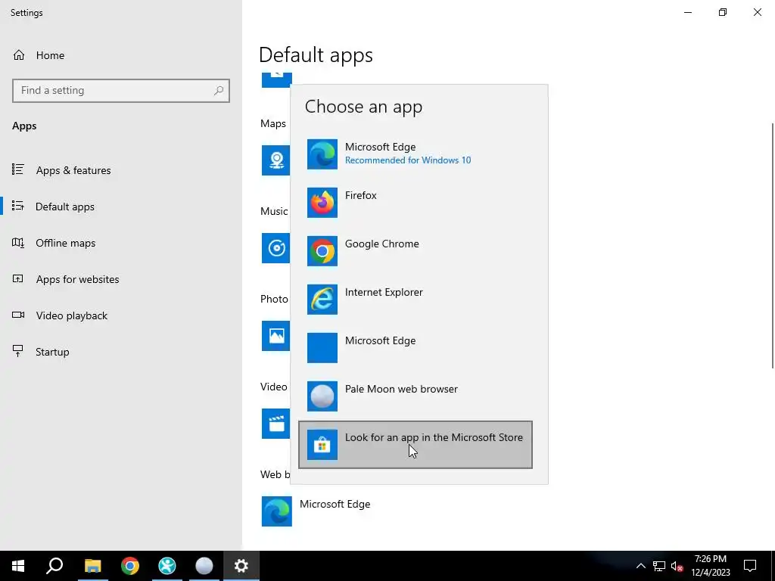
Task: Open the network status tray icon
Action: pyautogui.click(x=659, y=566)
